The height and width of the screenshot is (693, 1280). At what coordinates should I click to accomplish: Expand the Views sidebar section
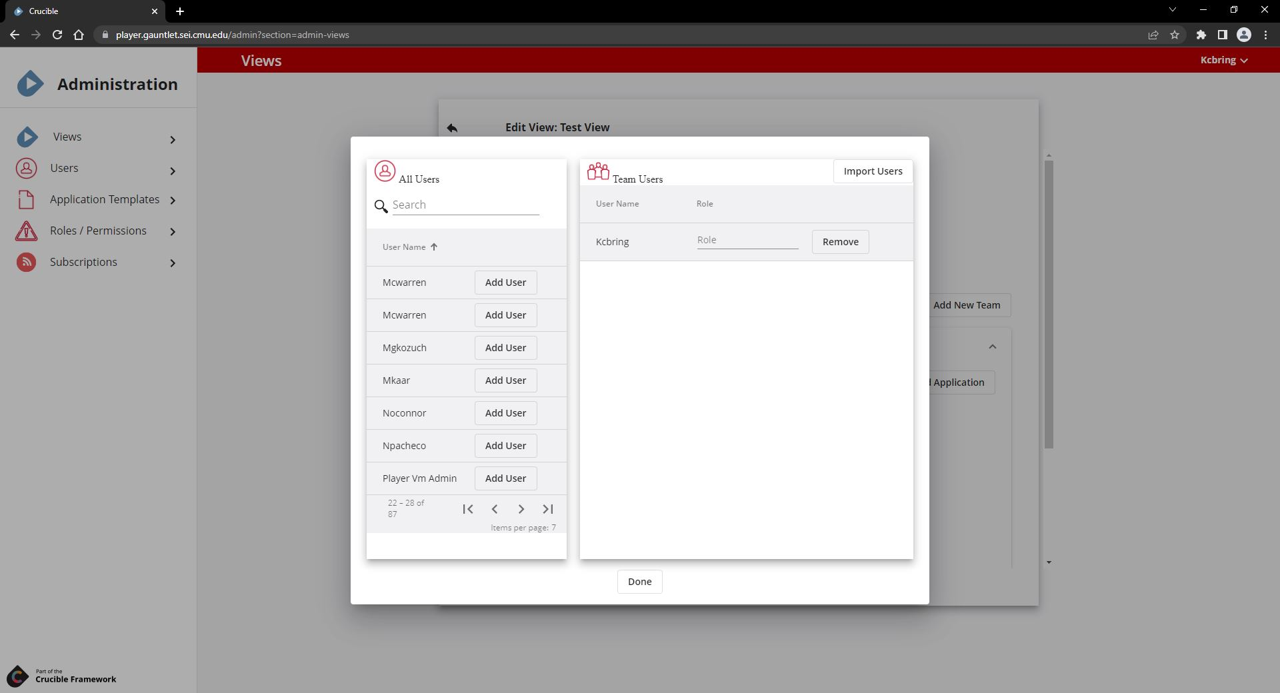coord(173,139)
